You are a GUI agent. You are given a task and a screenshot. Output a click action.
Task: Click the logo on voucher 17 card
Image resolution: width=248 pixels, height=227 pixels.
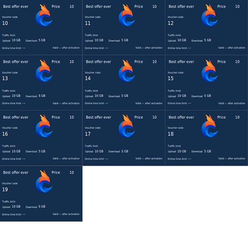click(x=127, y=126)
